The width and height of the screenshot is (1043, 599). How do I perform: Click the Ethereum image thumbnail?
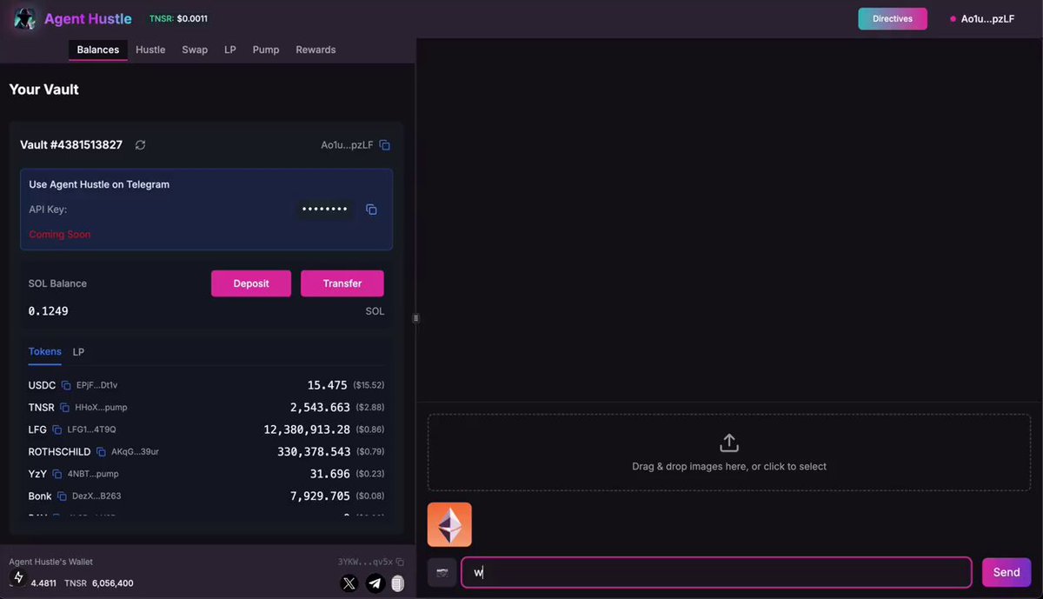click(449, 524)
